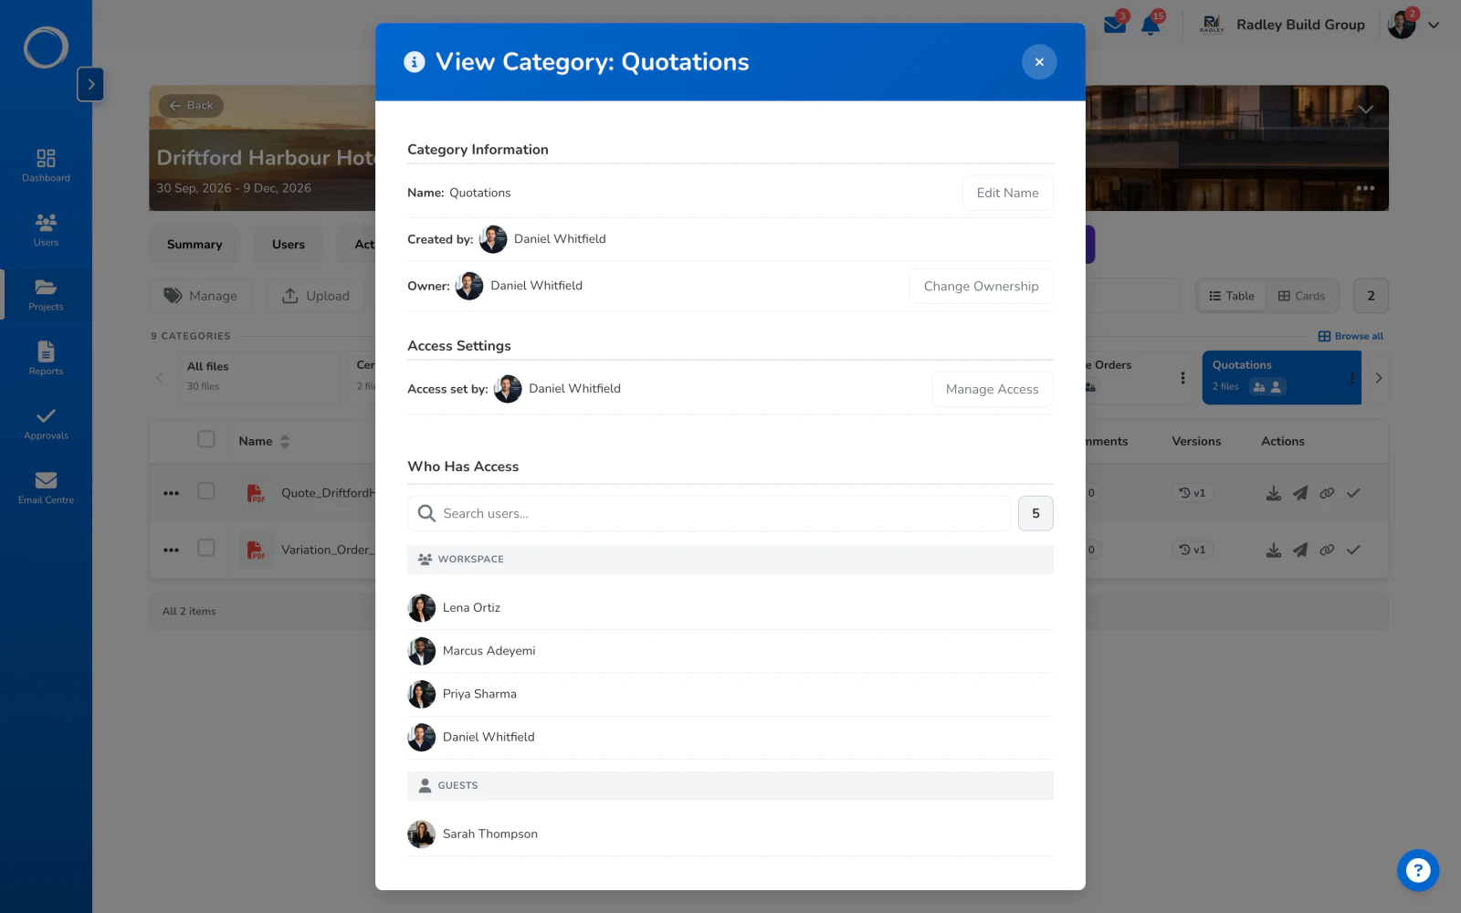This screenshot has width=1461, height=913.
Task: Open three-dot menu for Quote_Driftford row
Action: click(171, 493)
